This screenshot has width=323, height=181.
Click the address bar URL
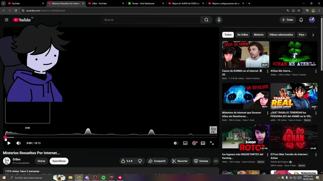46,11
